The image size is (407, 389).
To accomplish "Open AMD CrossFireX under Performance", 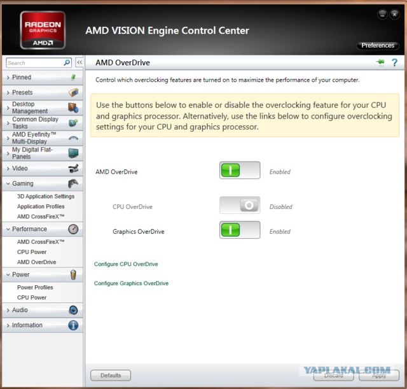I will (x=41, y=242).
